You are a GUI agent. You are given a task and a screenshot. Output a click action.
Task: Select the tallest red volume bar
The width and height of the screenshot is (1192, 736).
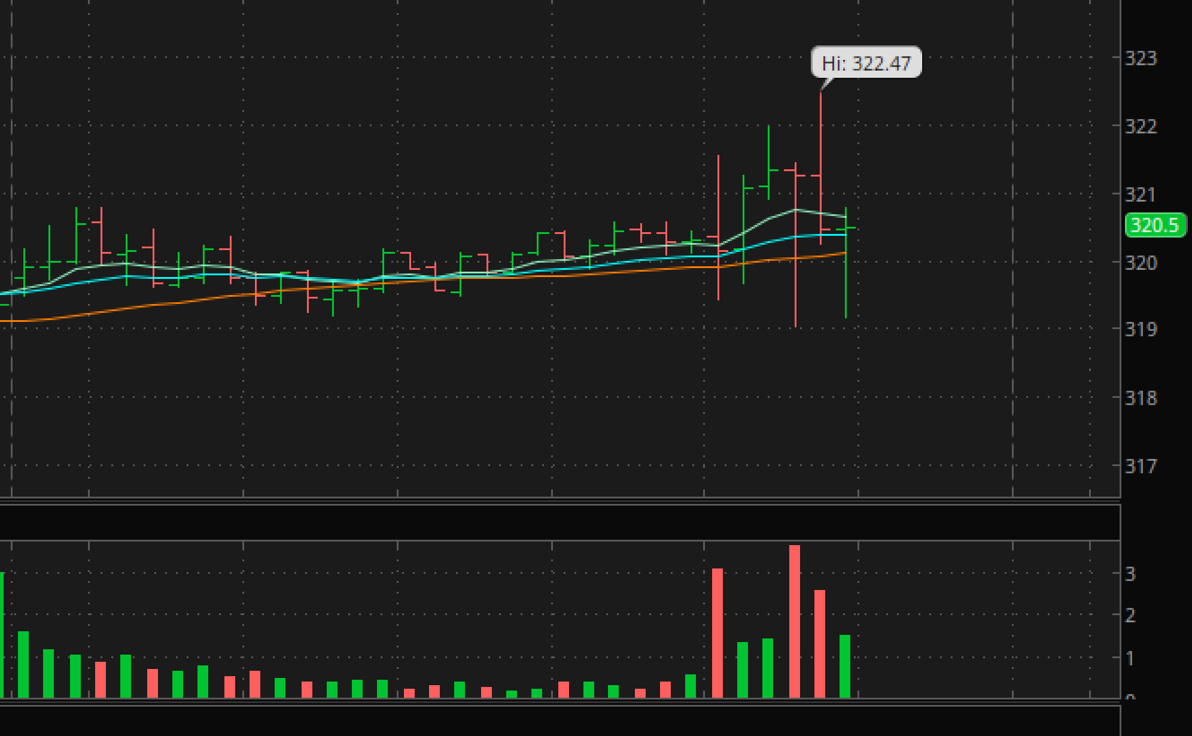pos(795,622)
